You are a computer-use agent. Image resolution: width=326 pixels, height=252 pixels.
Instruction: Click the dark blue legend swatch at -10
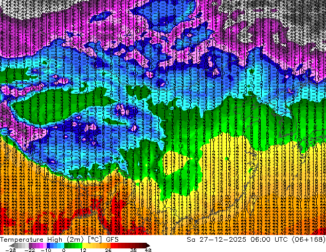pyautogui.click(x=48, y=245)
